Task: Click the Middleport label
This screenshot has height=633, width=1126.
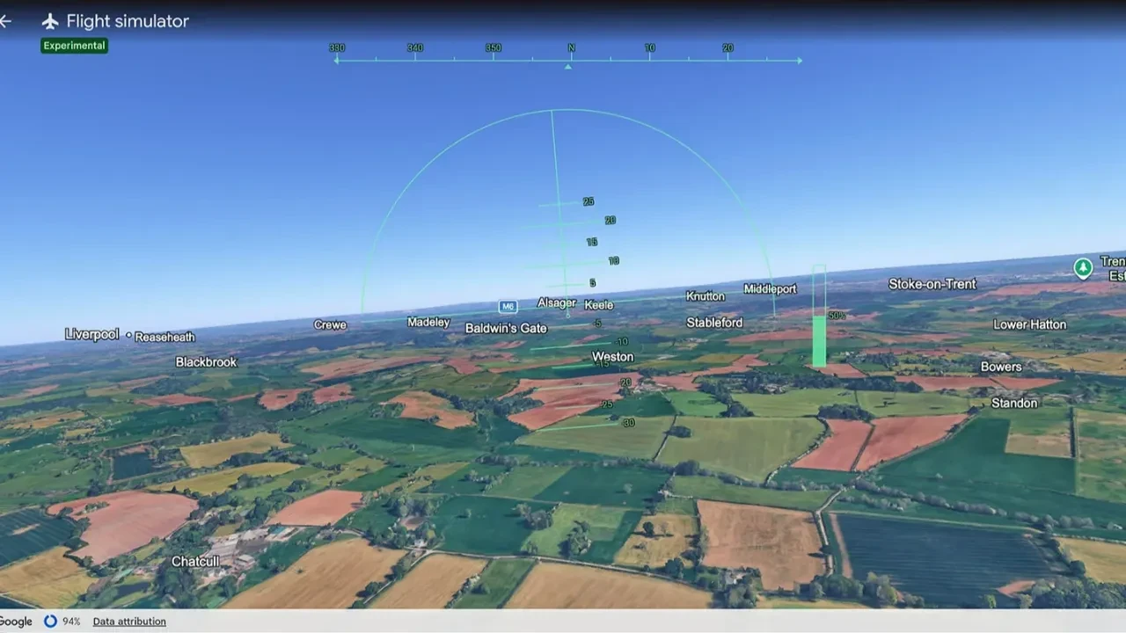Action: (770, 289)
